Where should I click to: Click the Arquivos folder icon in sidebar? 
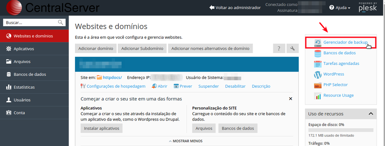(8, 61)
